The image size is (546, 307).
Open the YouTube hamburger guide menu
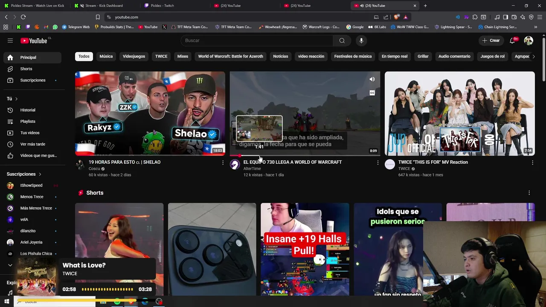point(10,41)
